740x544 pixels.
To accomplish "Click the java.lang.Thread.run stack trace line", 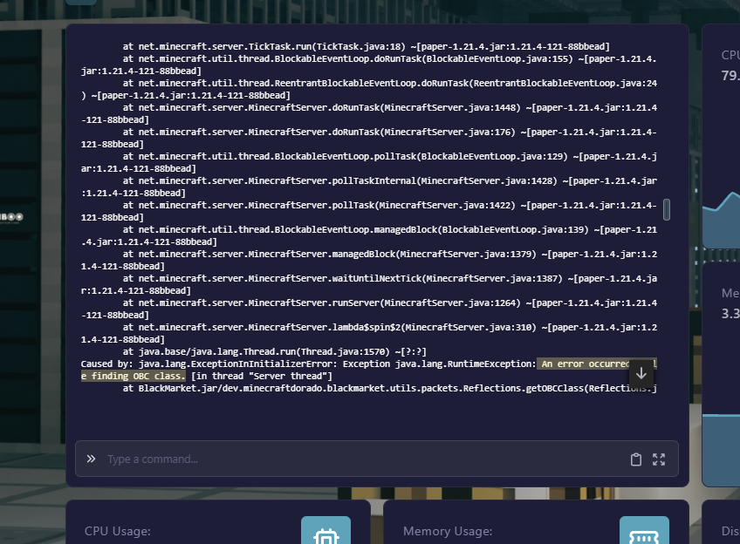I will click(x=275, y=351).
